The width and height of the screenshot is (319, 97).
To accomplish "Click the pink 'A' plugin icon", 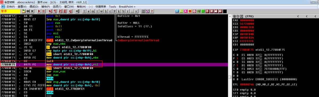I will (186, 11).
